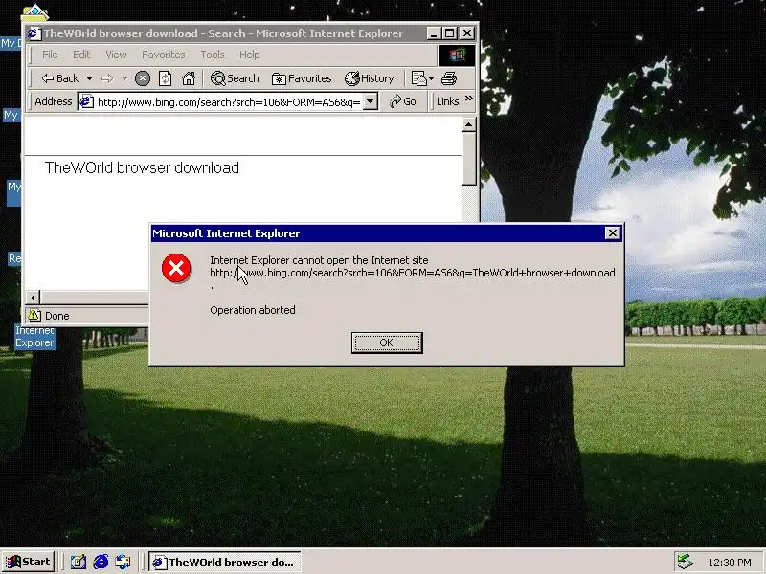This screenshot has width=766, height=574.
Task: Refresh the page with the Refresh icon
Action: click(x=165, y=78)
